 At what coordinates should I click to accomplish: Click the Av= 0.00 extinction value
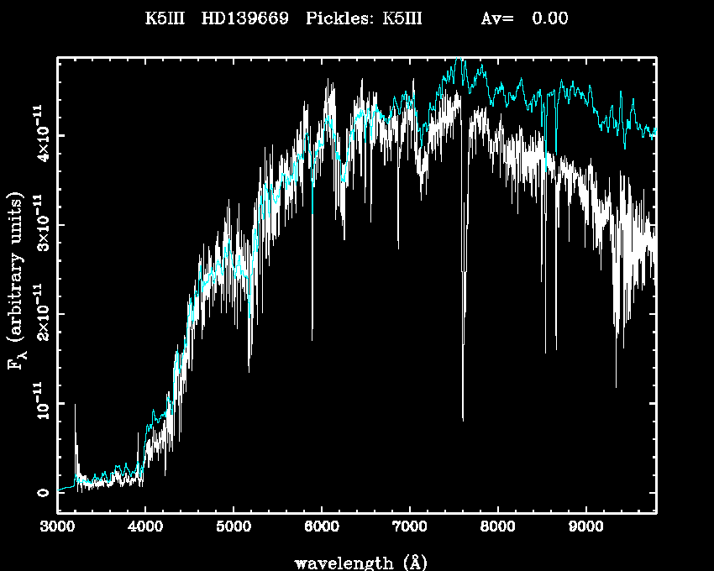(524, 18)
